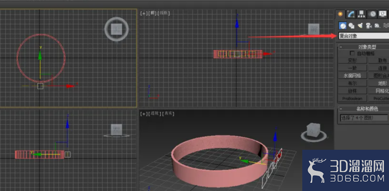Collapse the 名称和颜色 rollout

341,109
